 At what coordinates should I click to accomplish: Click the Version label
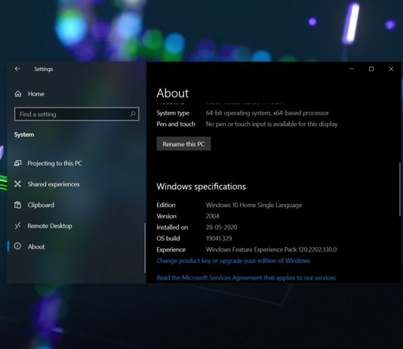[x=166, y=216]
